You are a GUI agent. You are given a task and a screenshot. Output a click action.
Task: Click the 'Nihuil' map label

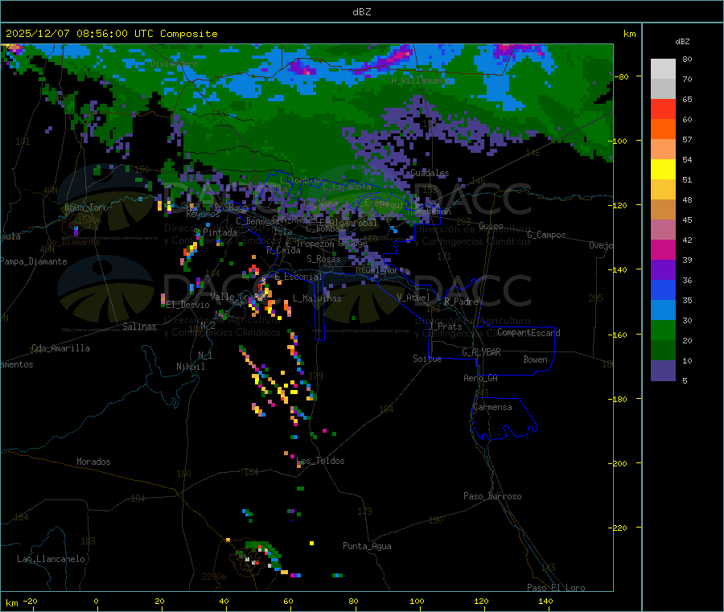tap(190, 367)
